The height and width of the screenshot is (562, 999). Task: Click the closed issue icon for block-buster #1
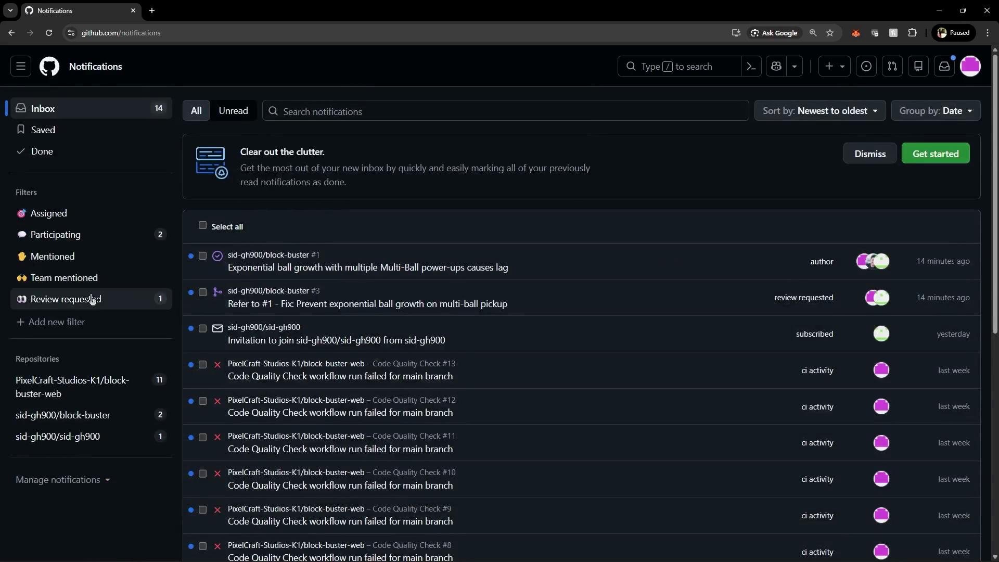tap(217, 256)
